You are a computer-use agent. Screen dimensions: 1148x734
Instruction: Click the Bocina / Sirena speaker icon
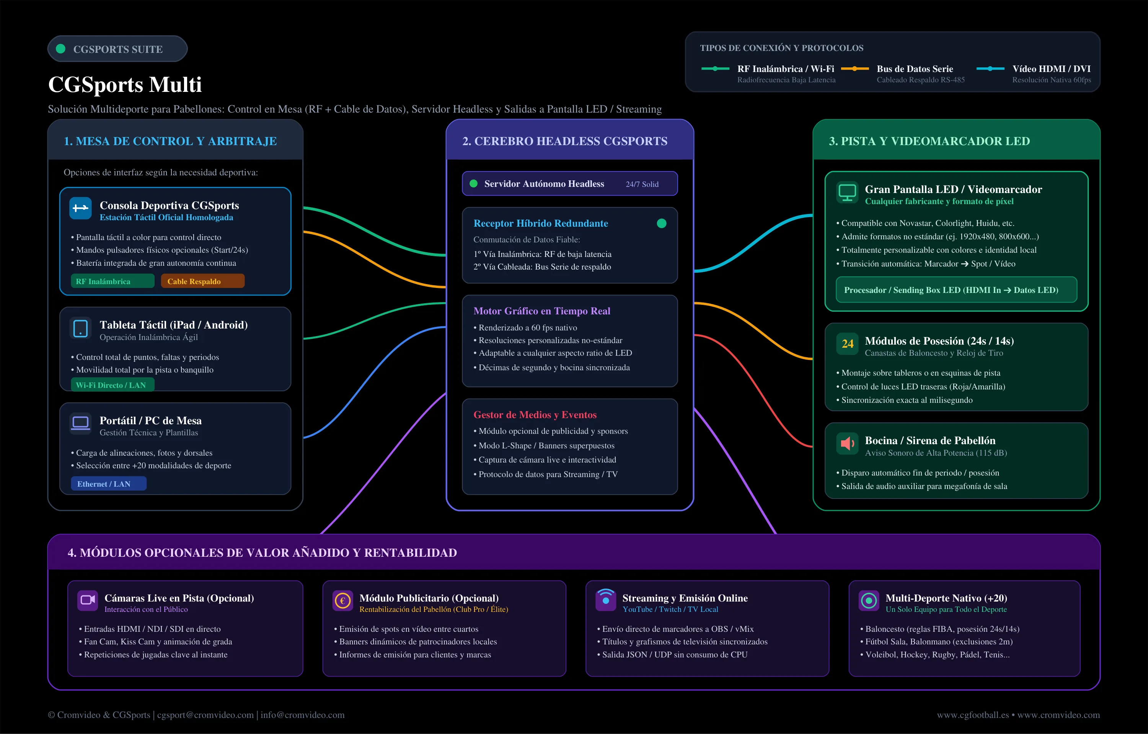847,443
